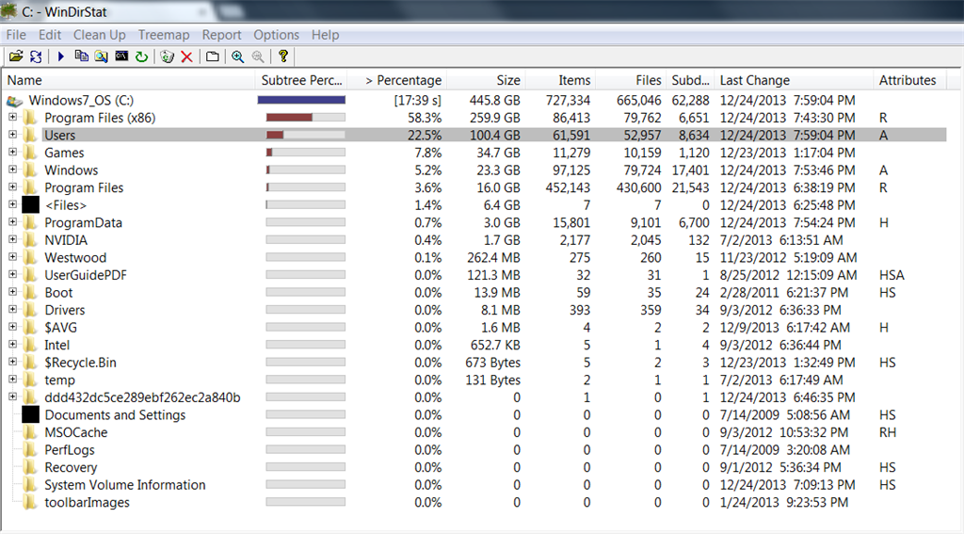964x534 pixels.
Task: Open Command Prompt Here toolbar icon
Action: (121, 57)
